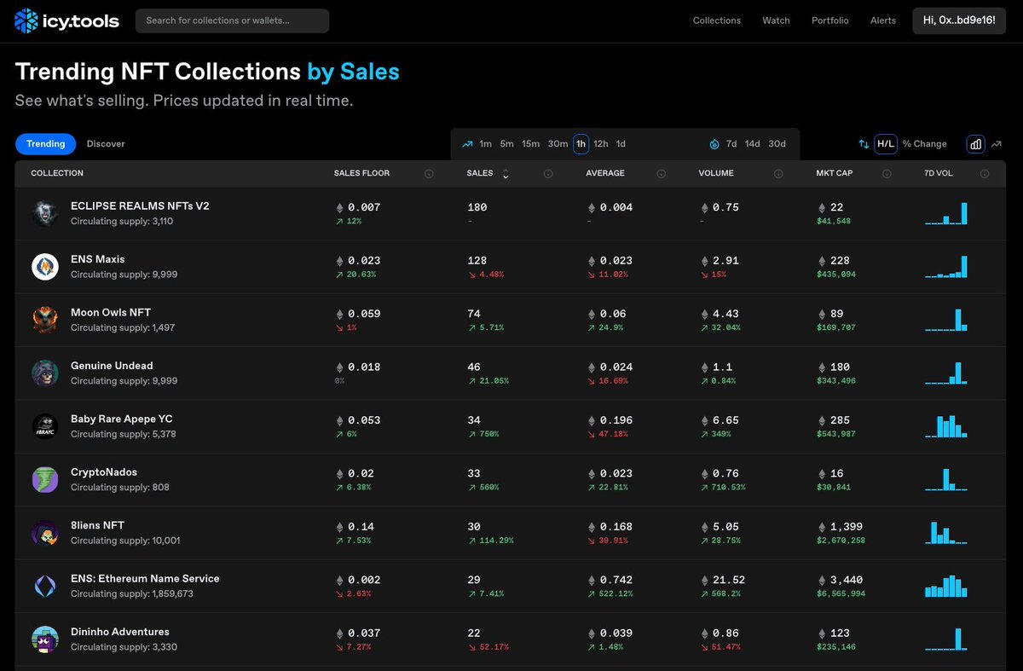This screenshot has width=1023, height=671.
Task: Click the VOLUME column header
Action: tap(716, 174)
